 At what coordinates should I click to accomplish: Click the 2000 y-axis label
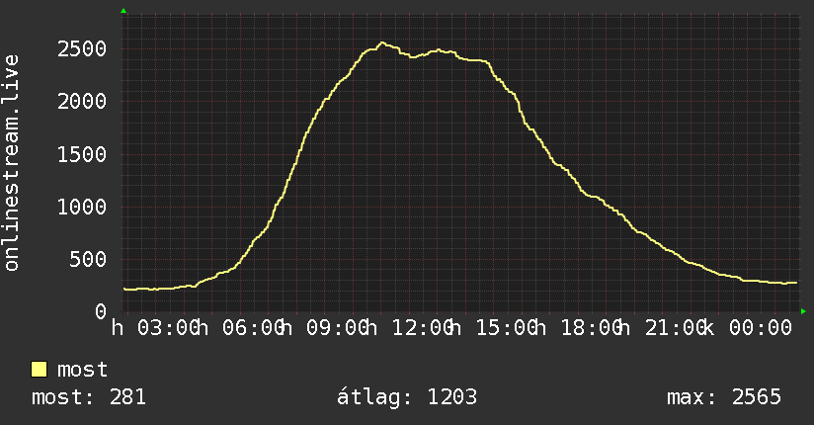click(x=82, y=102)
